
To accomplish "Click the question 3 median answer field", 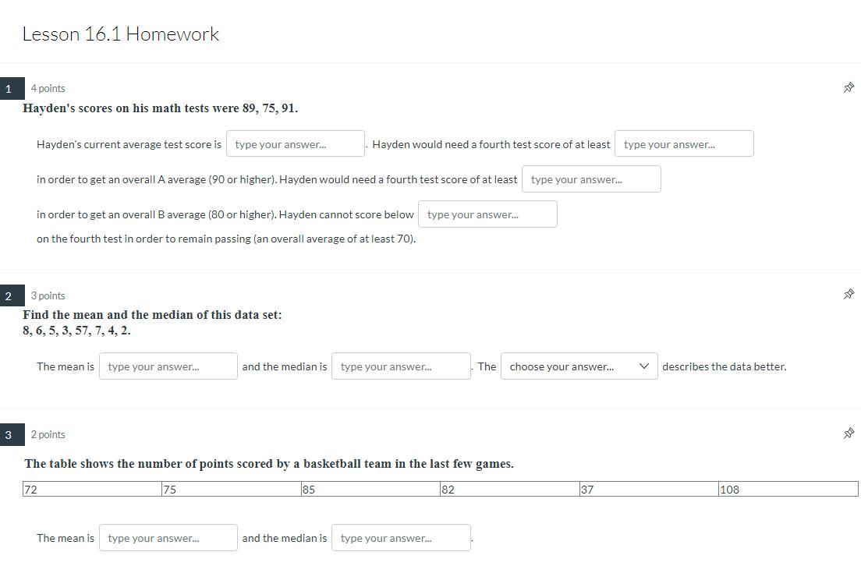I will [x=401, y=538].
